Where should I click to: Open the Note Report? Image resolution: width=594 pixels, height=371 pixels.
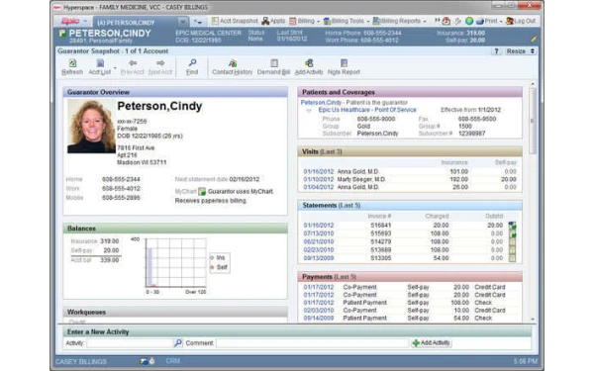click(344, 67)
